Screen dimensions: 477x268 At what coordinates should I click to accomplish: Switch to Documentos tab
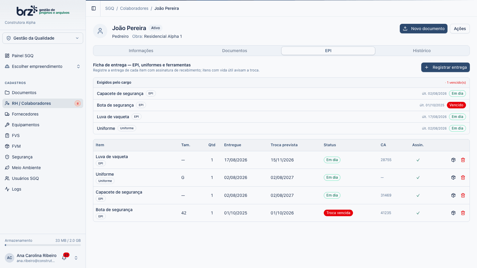pyautogui.click(x=235, y=51)
